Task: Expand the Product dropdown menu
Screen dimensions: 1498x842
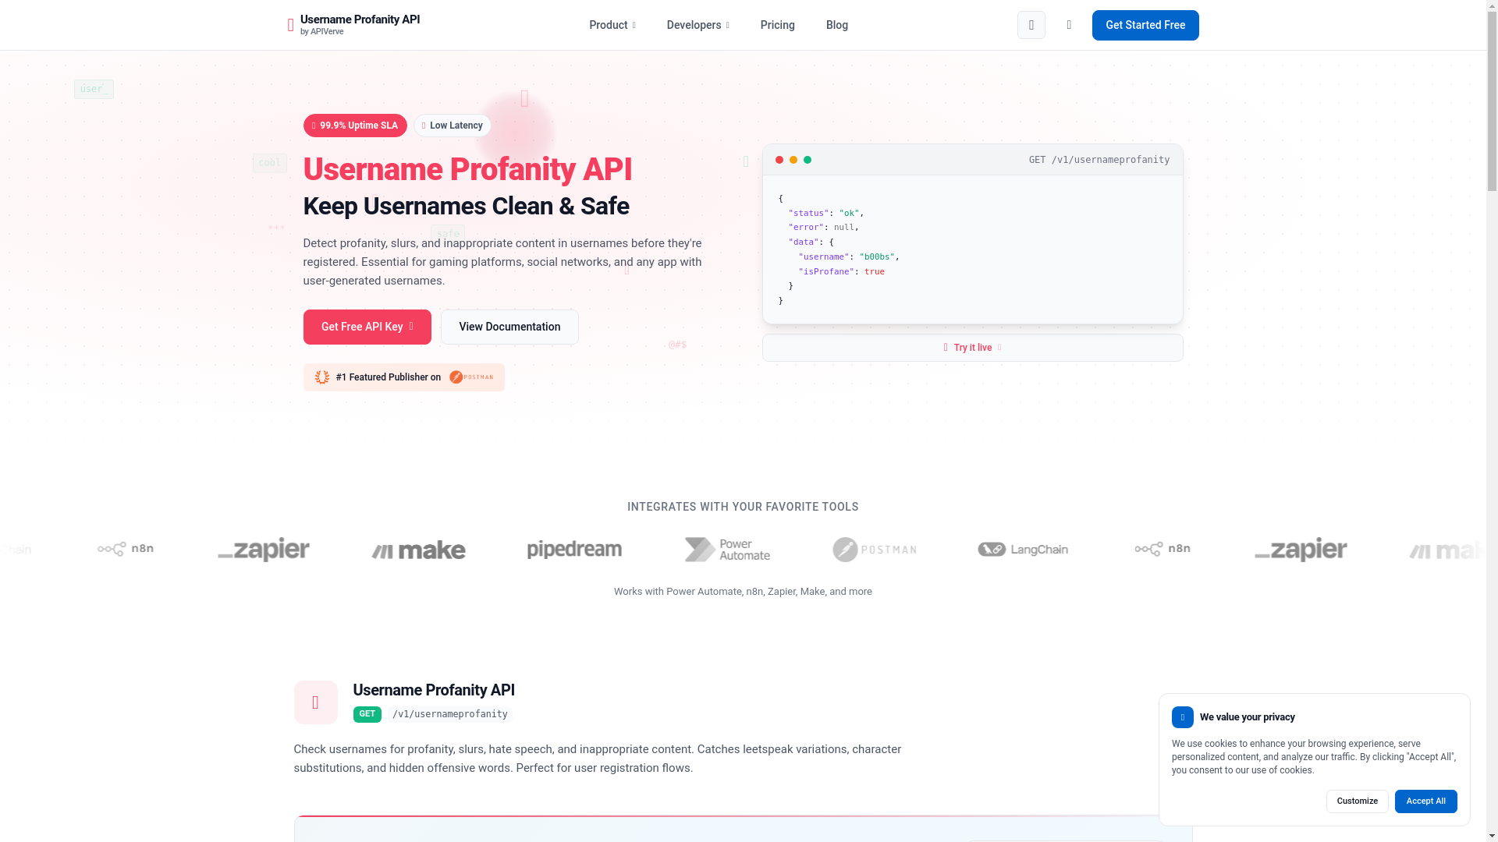Action: click(x=612, y=25)
